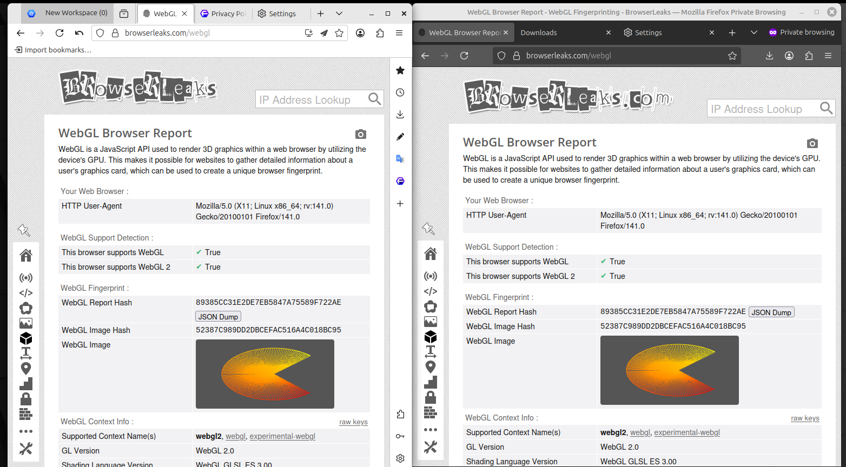Bookmark page with star in left URL bar
The height and width of the screenshot is (467, 846).
339,33
